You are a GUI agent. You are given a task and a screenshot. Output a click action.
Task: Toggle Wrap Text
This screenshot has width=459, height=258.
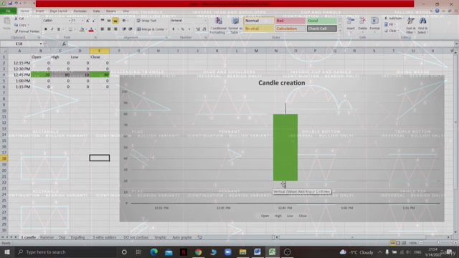[x=146, y=21]
